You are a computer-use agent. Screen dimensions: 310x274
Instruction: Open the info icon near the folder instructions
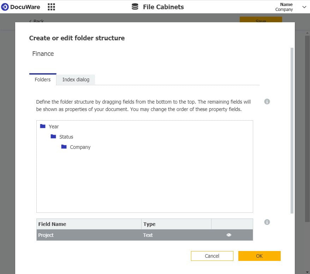[267, 101]
